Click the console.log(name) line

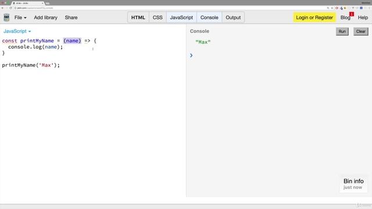point(35,47)
